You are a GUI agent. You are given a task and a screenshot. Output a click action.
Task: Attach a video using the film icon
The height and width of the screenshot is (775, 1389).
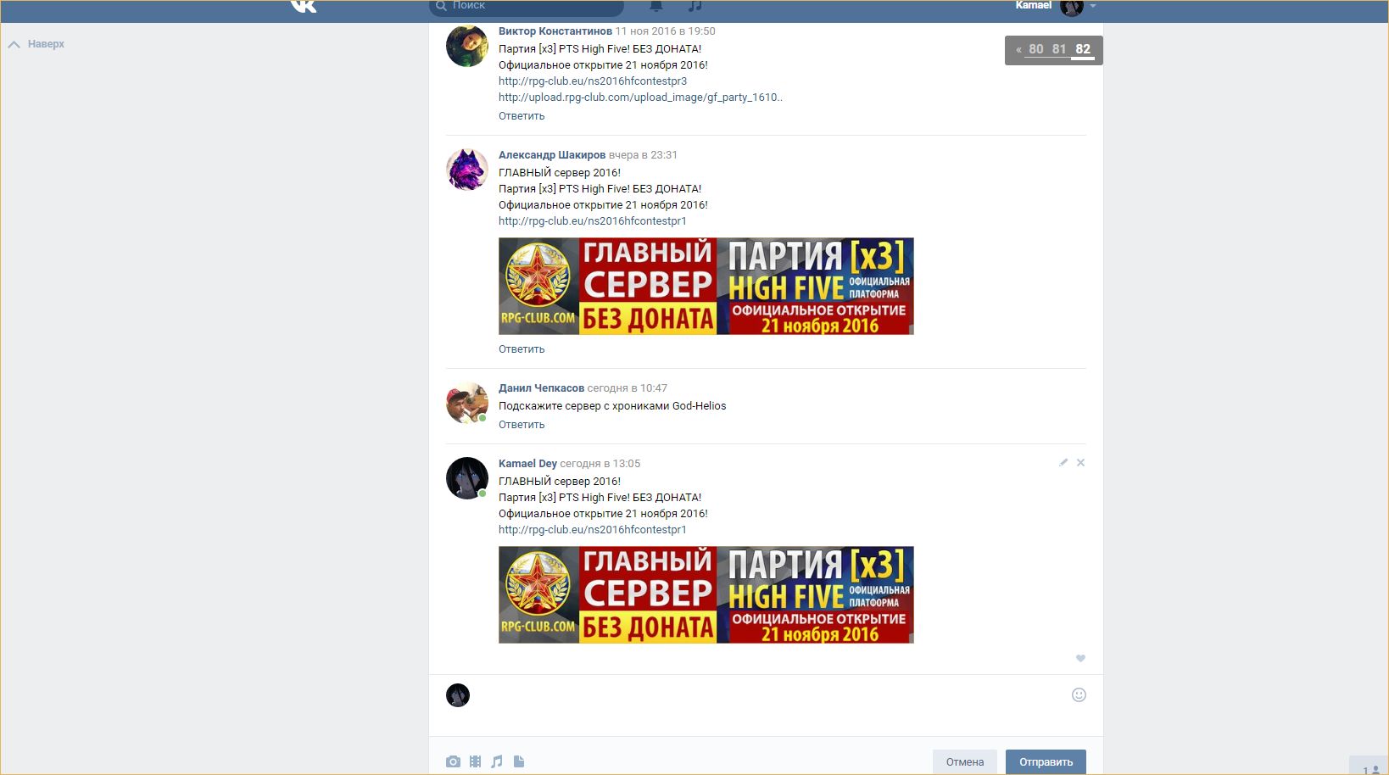475,761
